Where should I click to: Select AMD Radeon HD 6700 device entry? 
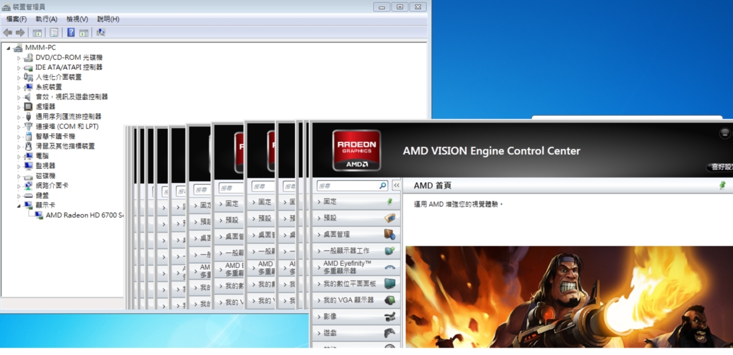point(85,215)
